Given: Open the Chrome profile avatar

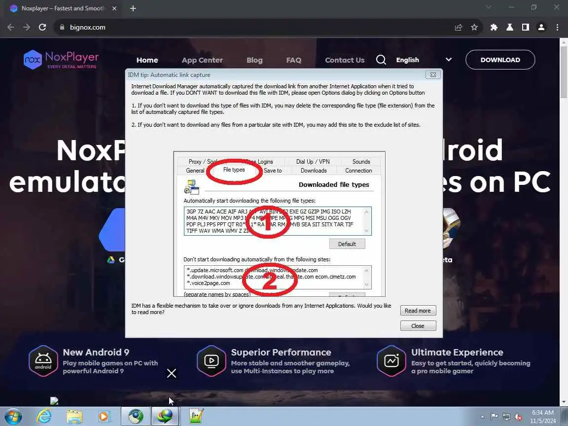Looking at the screenshot, I should 541,27.
